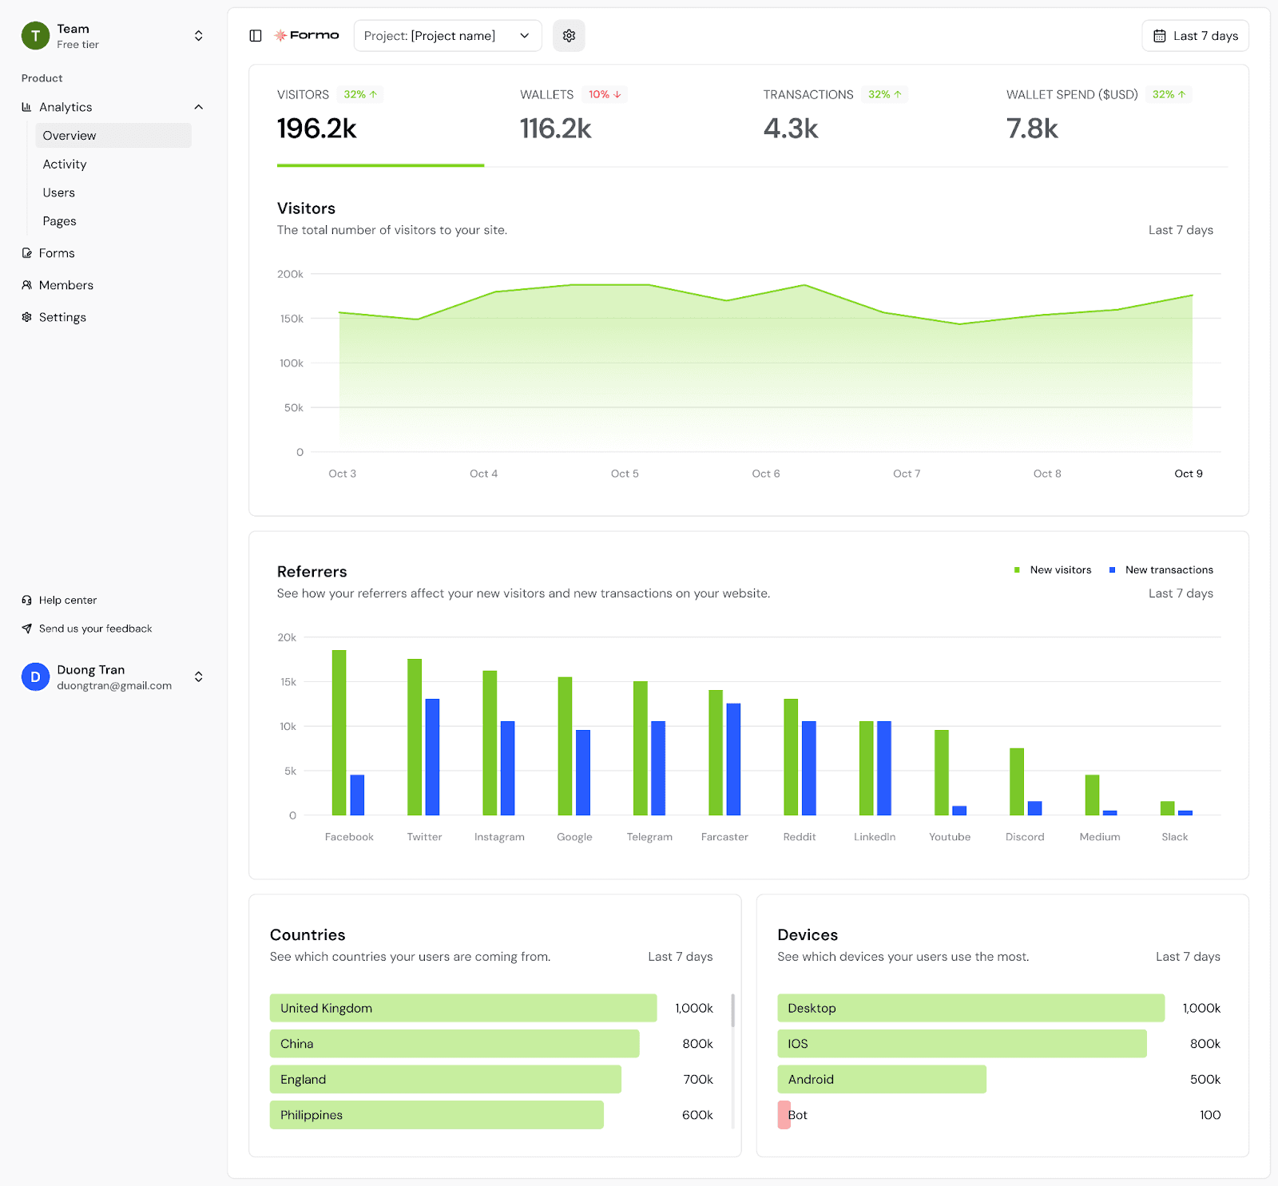The width and height of the screenshot is (1278, 1186).
Task: Click the Analytics bar chart icon
Action: [27, 107]
